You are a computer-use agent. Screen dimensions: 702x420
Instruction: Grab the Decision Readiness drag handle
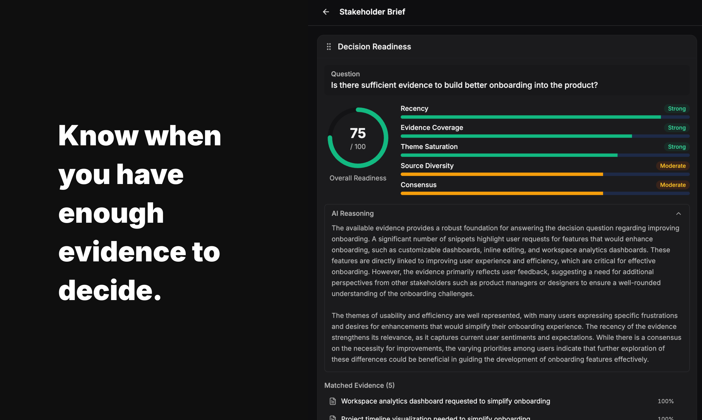[x=329, y=47]
